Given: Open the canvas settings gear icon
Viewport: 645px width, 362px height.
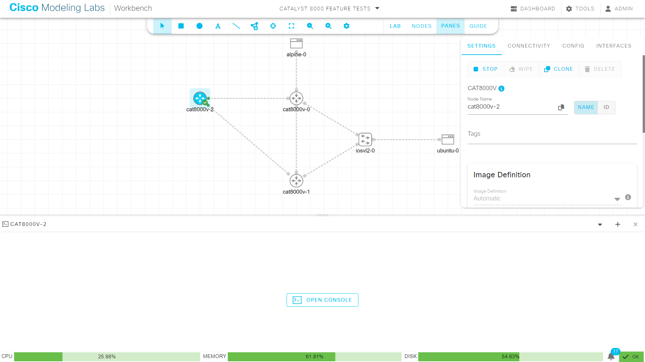Looking at the screenshot, I should point(346,26).
